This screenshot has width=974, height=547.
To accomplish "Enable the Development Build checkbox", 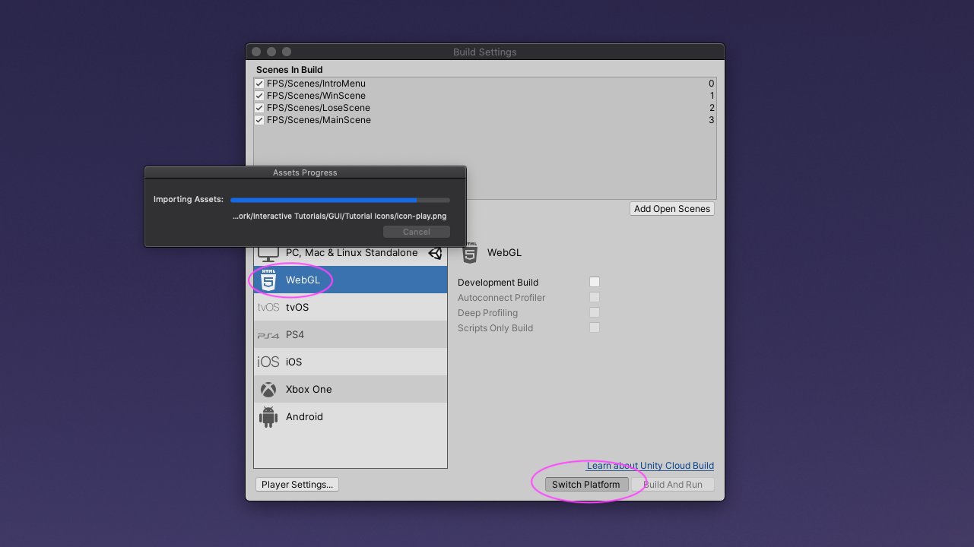I will click(594, 281).
